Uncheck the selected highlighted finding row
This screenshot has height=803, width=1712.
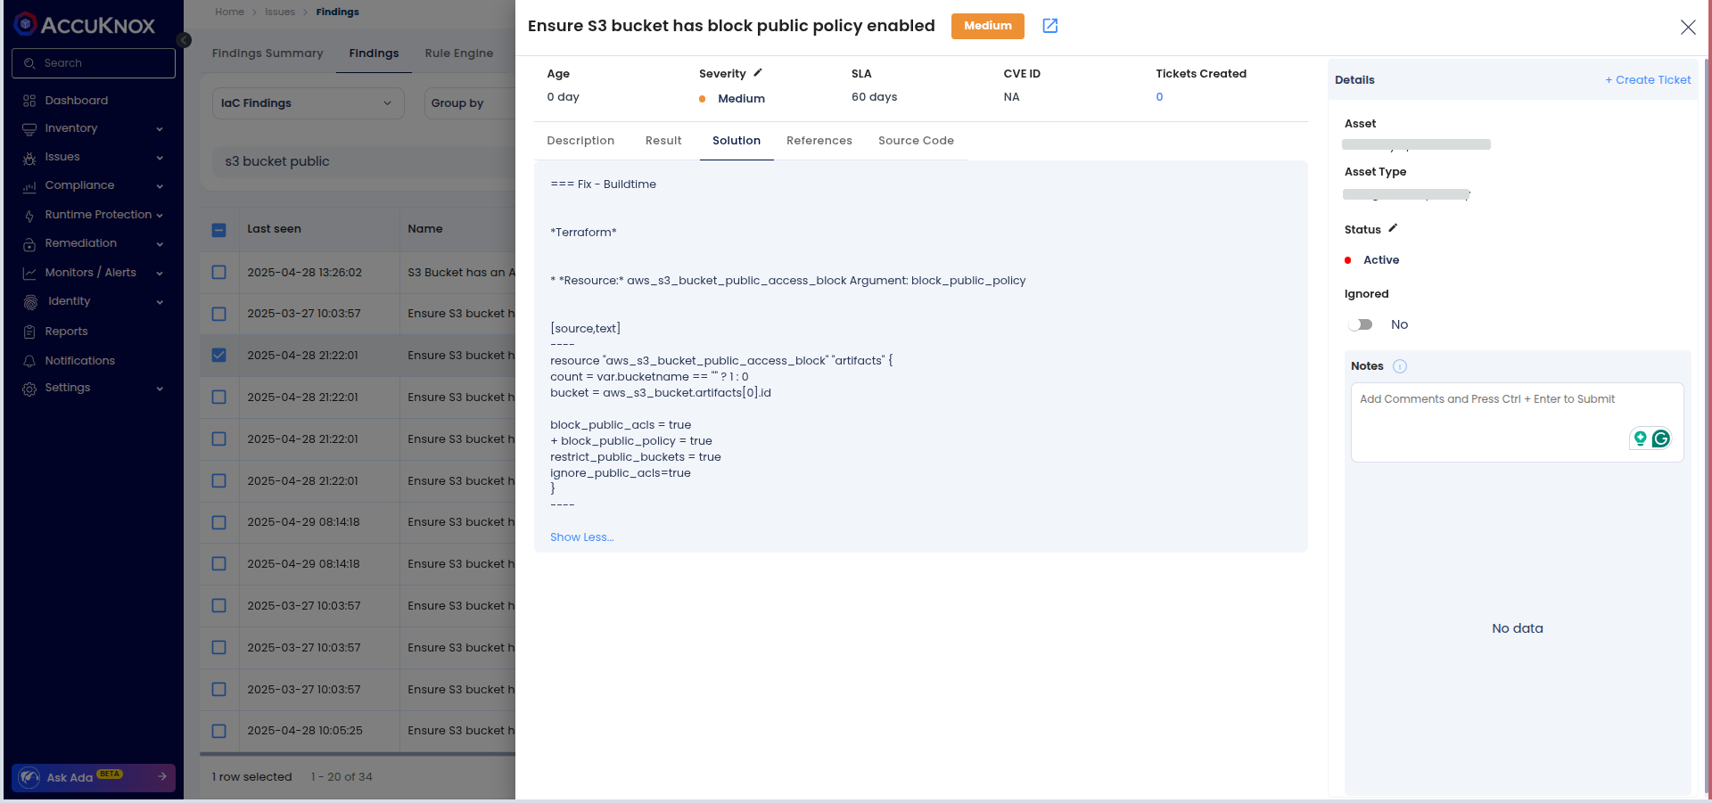(x=219, y=355)
